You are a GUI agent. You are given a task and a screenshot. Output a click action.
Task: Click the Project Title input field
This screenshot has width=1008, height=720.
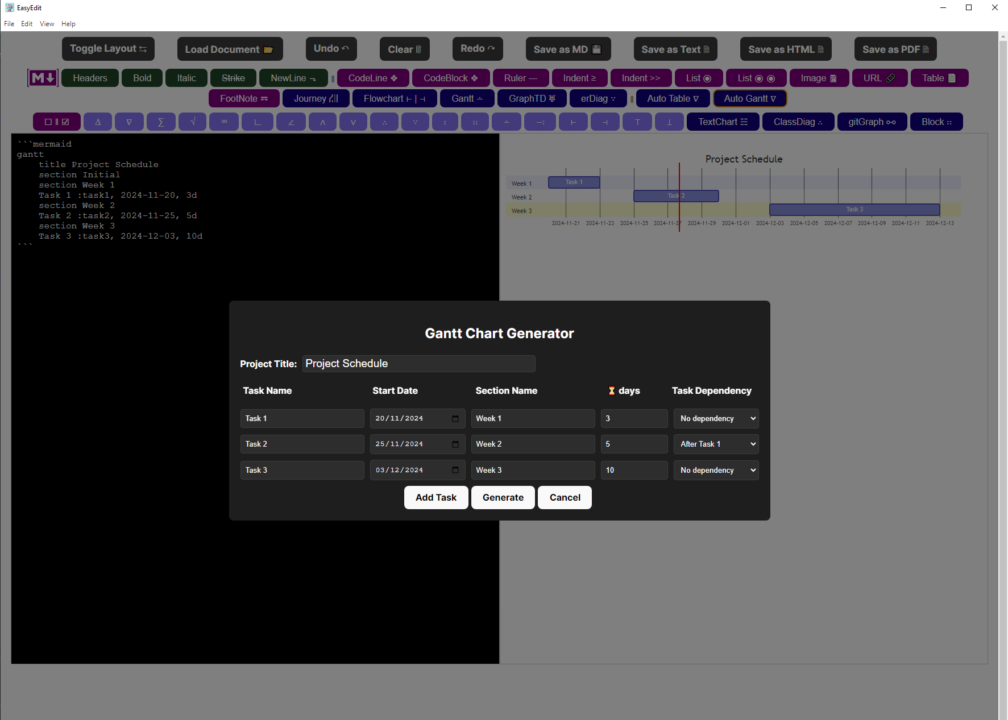tap(418, 364)
